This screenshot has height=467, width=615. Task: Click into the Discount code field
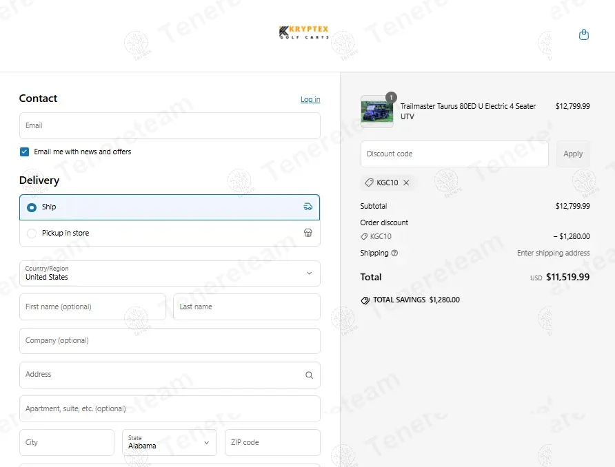tap(454, 154)
